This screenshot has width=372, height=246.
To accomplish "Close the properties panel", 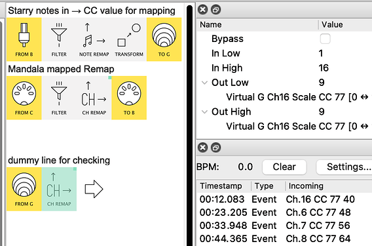I will click(202, 10).
